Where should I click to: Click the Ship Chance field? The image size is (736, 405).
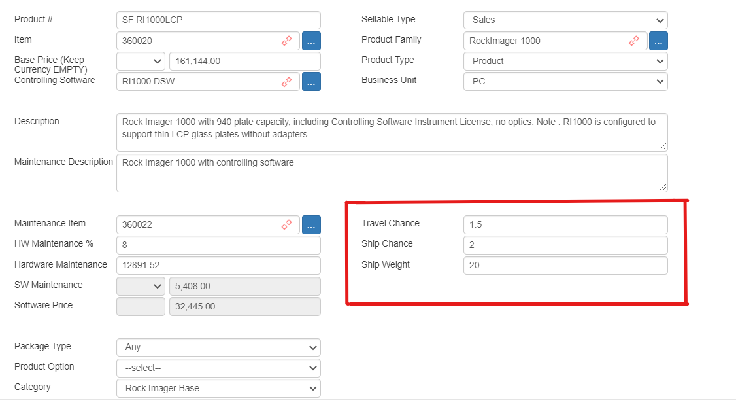565,245
